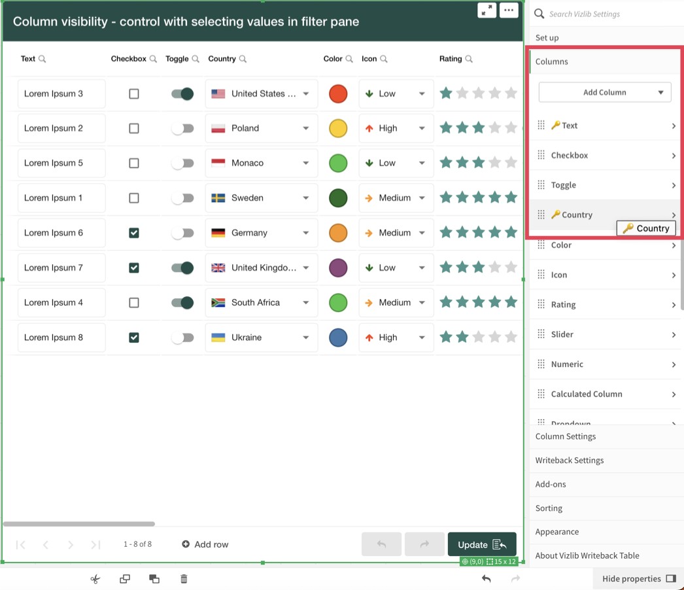Open the Writeback Settings section
Screen dimensions: 684x590
(570, 460)
